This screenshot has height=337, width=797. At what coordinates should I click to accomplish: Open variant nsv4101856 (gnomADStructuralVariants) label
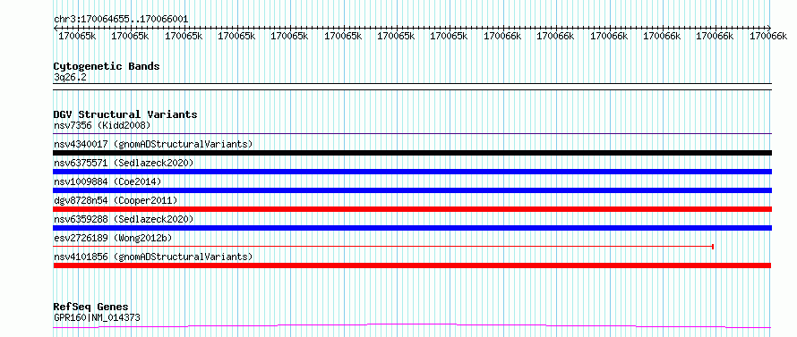(x=153, y=257)
